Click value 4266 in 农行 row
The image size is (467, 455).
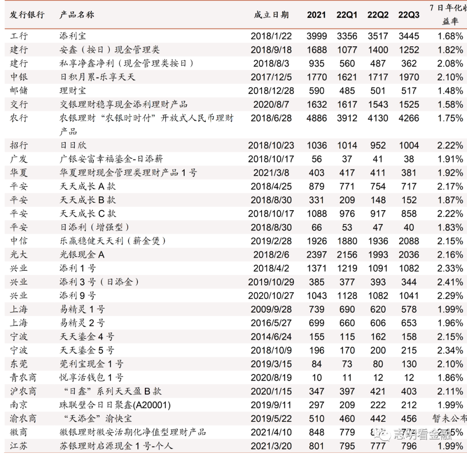tap(409, 119)
